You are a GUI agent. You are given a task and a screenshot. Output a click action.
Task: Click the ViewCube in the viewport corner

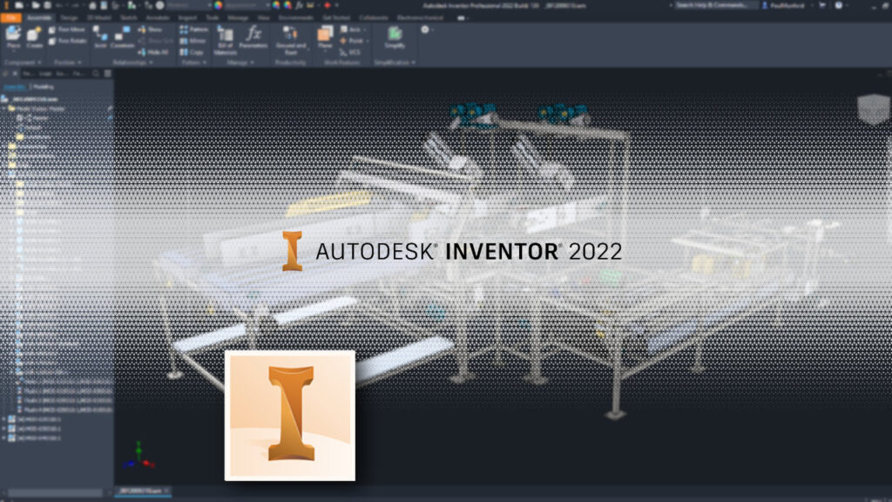click(873, 108)
